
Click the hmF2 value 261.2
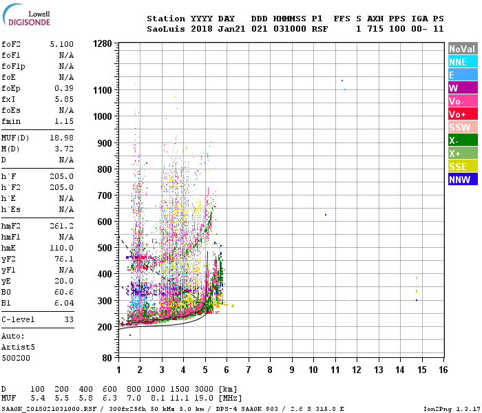coord(62,226)
